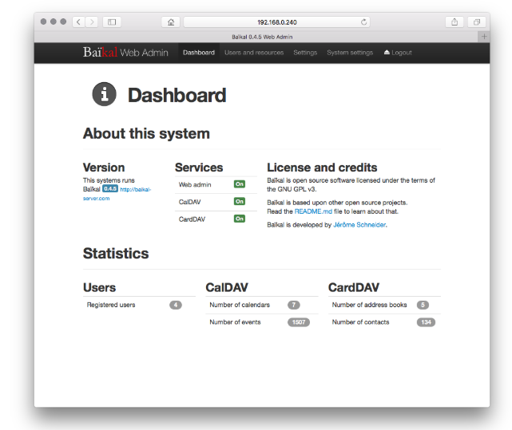Open the home page icon
Viewport: 512px width, 430px height.
click(171, 22)
